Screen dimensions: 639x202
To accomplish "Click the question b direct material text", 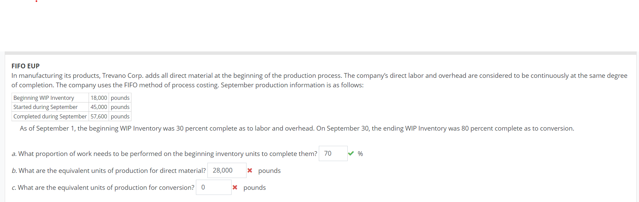I will click(109, 171).
